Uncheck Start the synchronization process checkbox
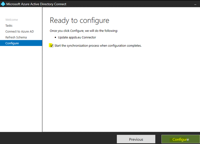 [x=52, y=46]
